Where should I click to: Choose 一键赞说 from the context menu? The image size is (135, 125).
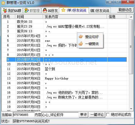pyautogui.click(x=92, y=44)
